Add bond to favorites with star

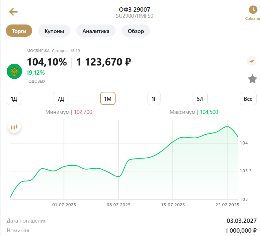252,79
